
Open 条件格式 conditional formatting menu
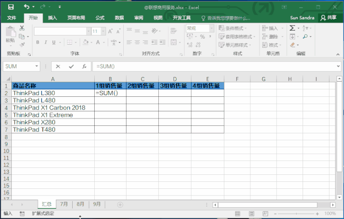(x=233, y=29)
